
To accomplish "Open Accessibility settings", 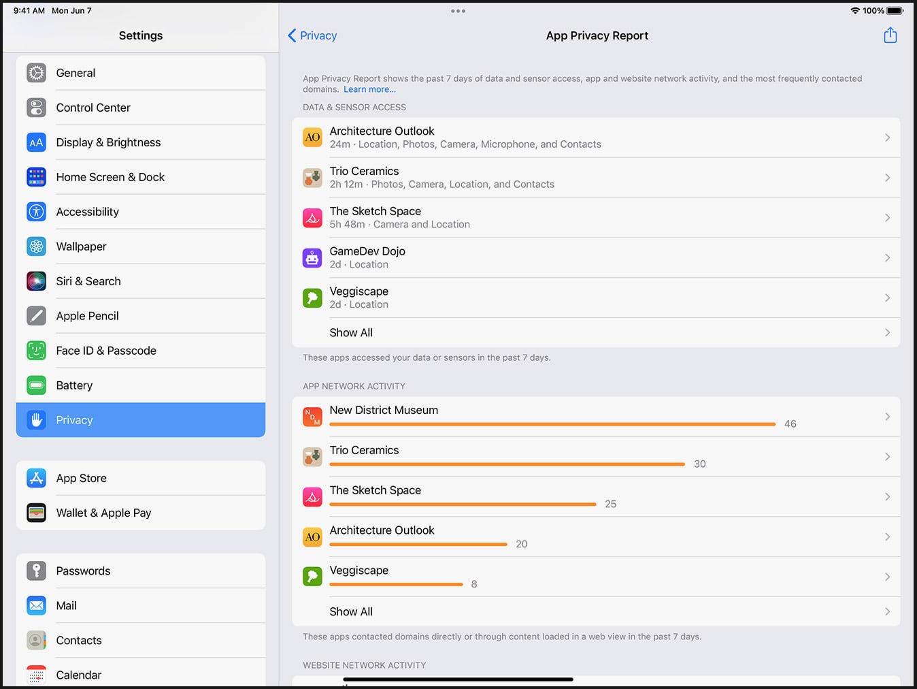I will pyautogui.click(x=141, y=212).
